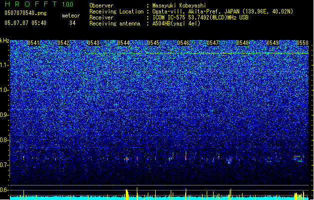Click the A504HB(yagi 4el) antenna text
Image resolution: width=314 pixels, height=200 pixels.
176,23
